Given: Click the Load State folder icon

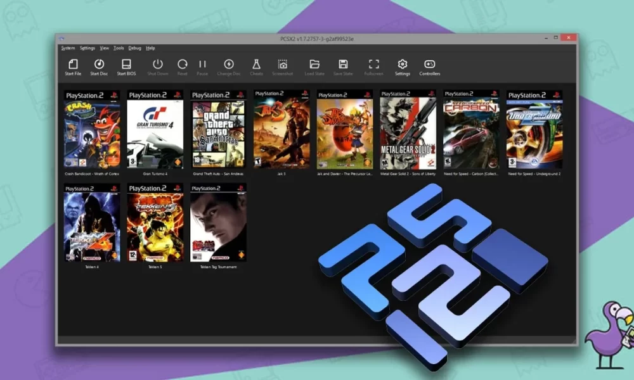Looking at the screenshot, I should click(x=314, y=64).
